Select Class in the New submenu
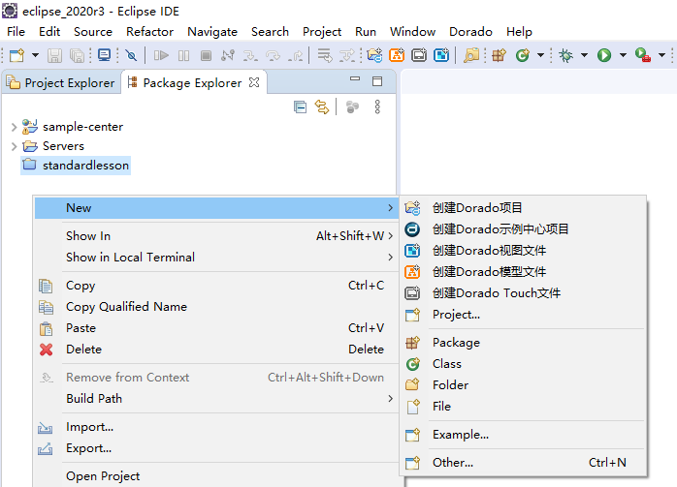The height and width of the screenshot is (487, 677). tap(523, 364)
